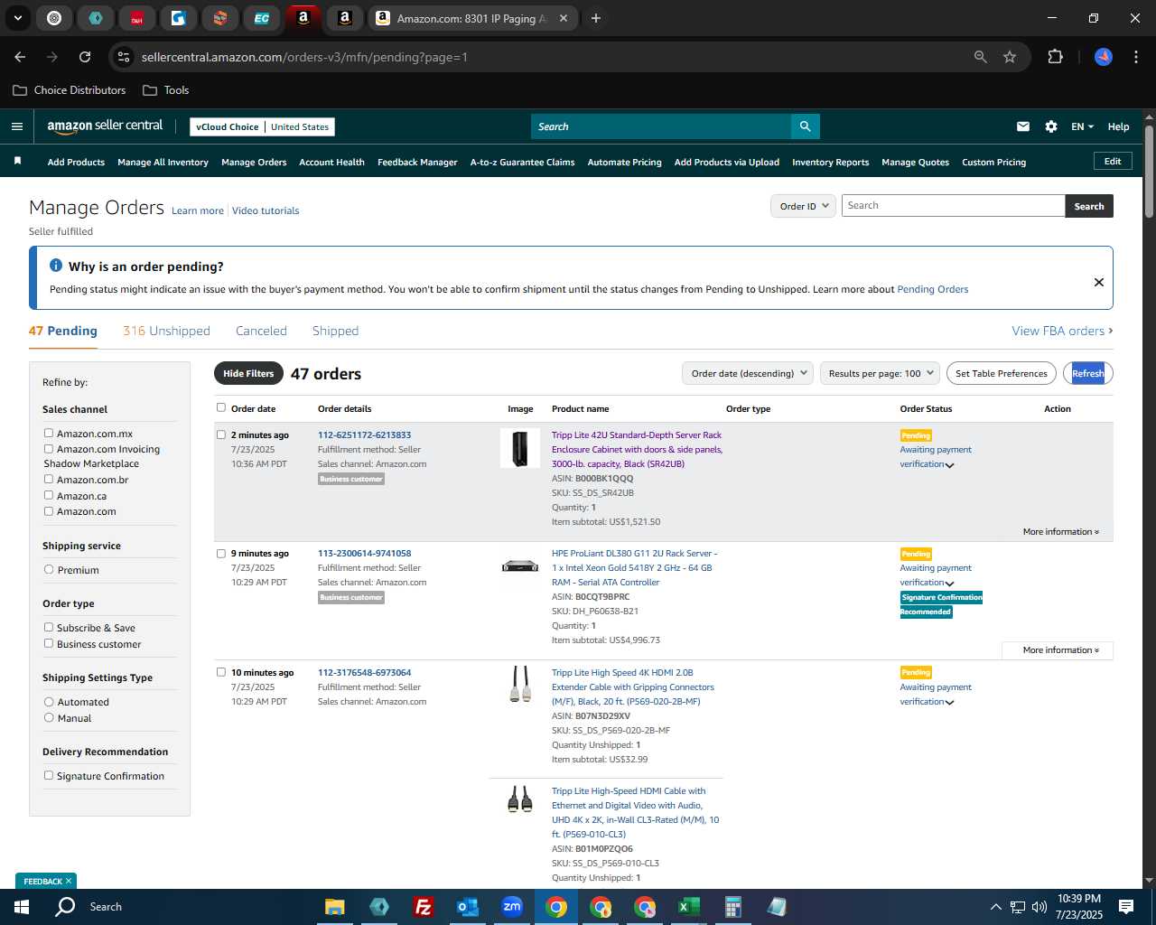Click the Tripp Lite server rack thumbnail
1156x925 pixels.
(x=520, y=448)
